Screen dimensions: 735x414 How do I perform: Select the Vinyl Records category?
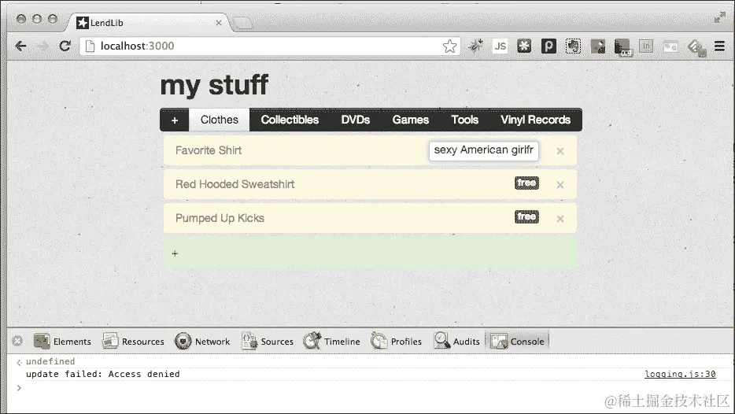[535, 120]
